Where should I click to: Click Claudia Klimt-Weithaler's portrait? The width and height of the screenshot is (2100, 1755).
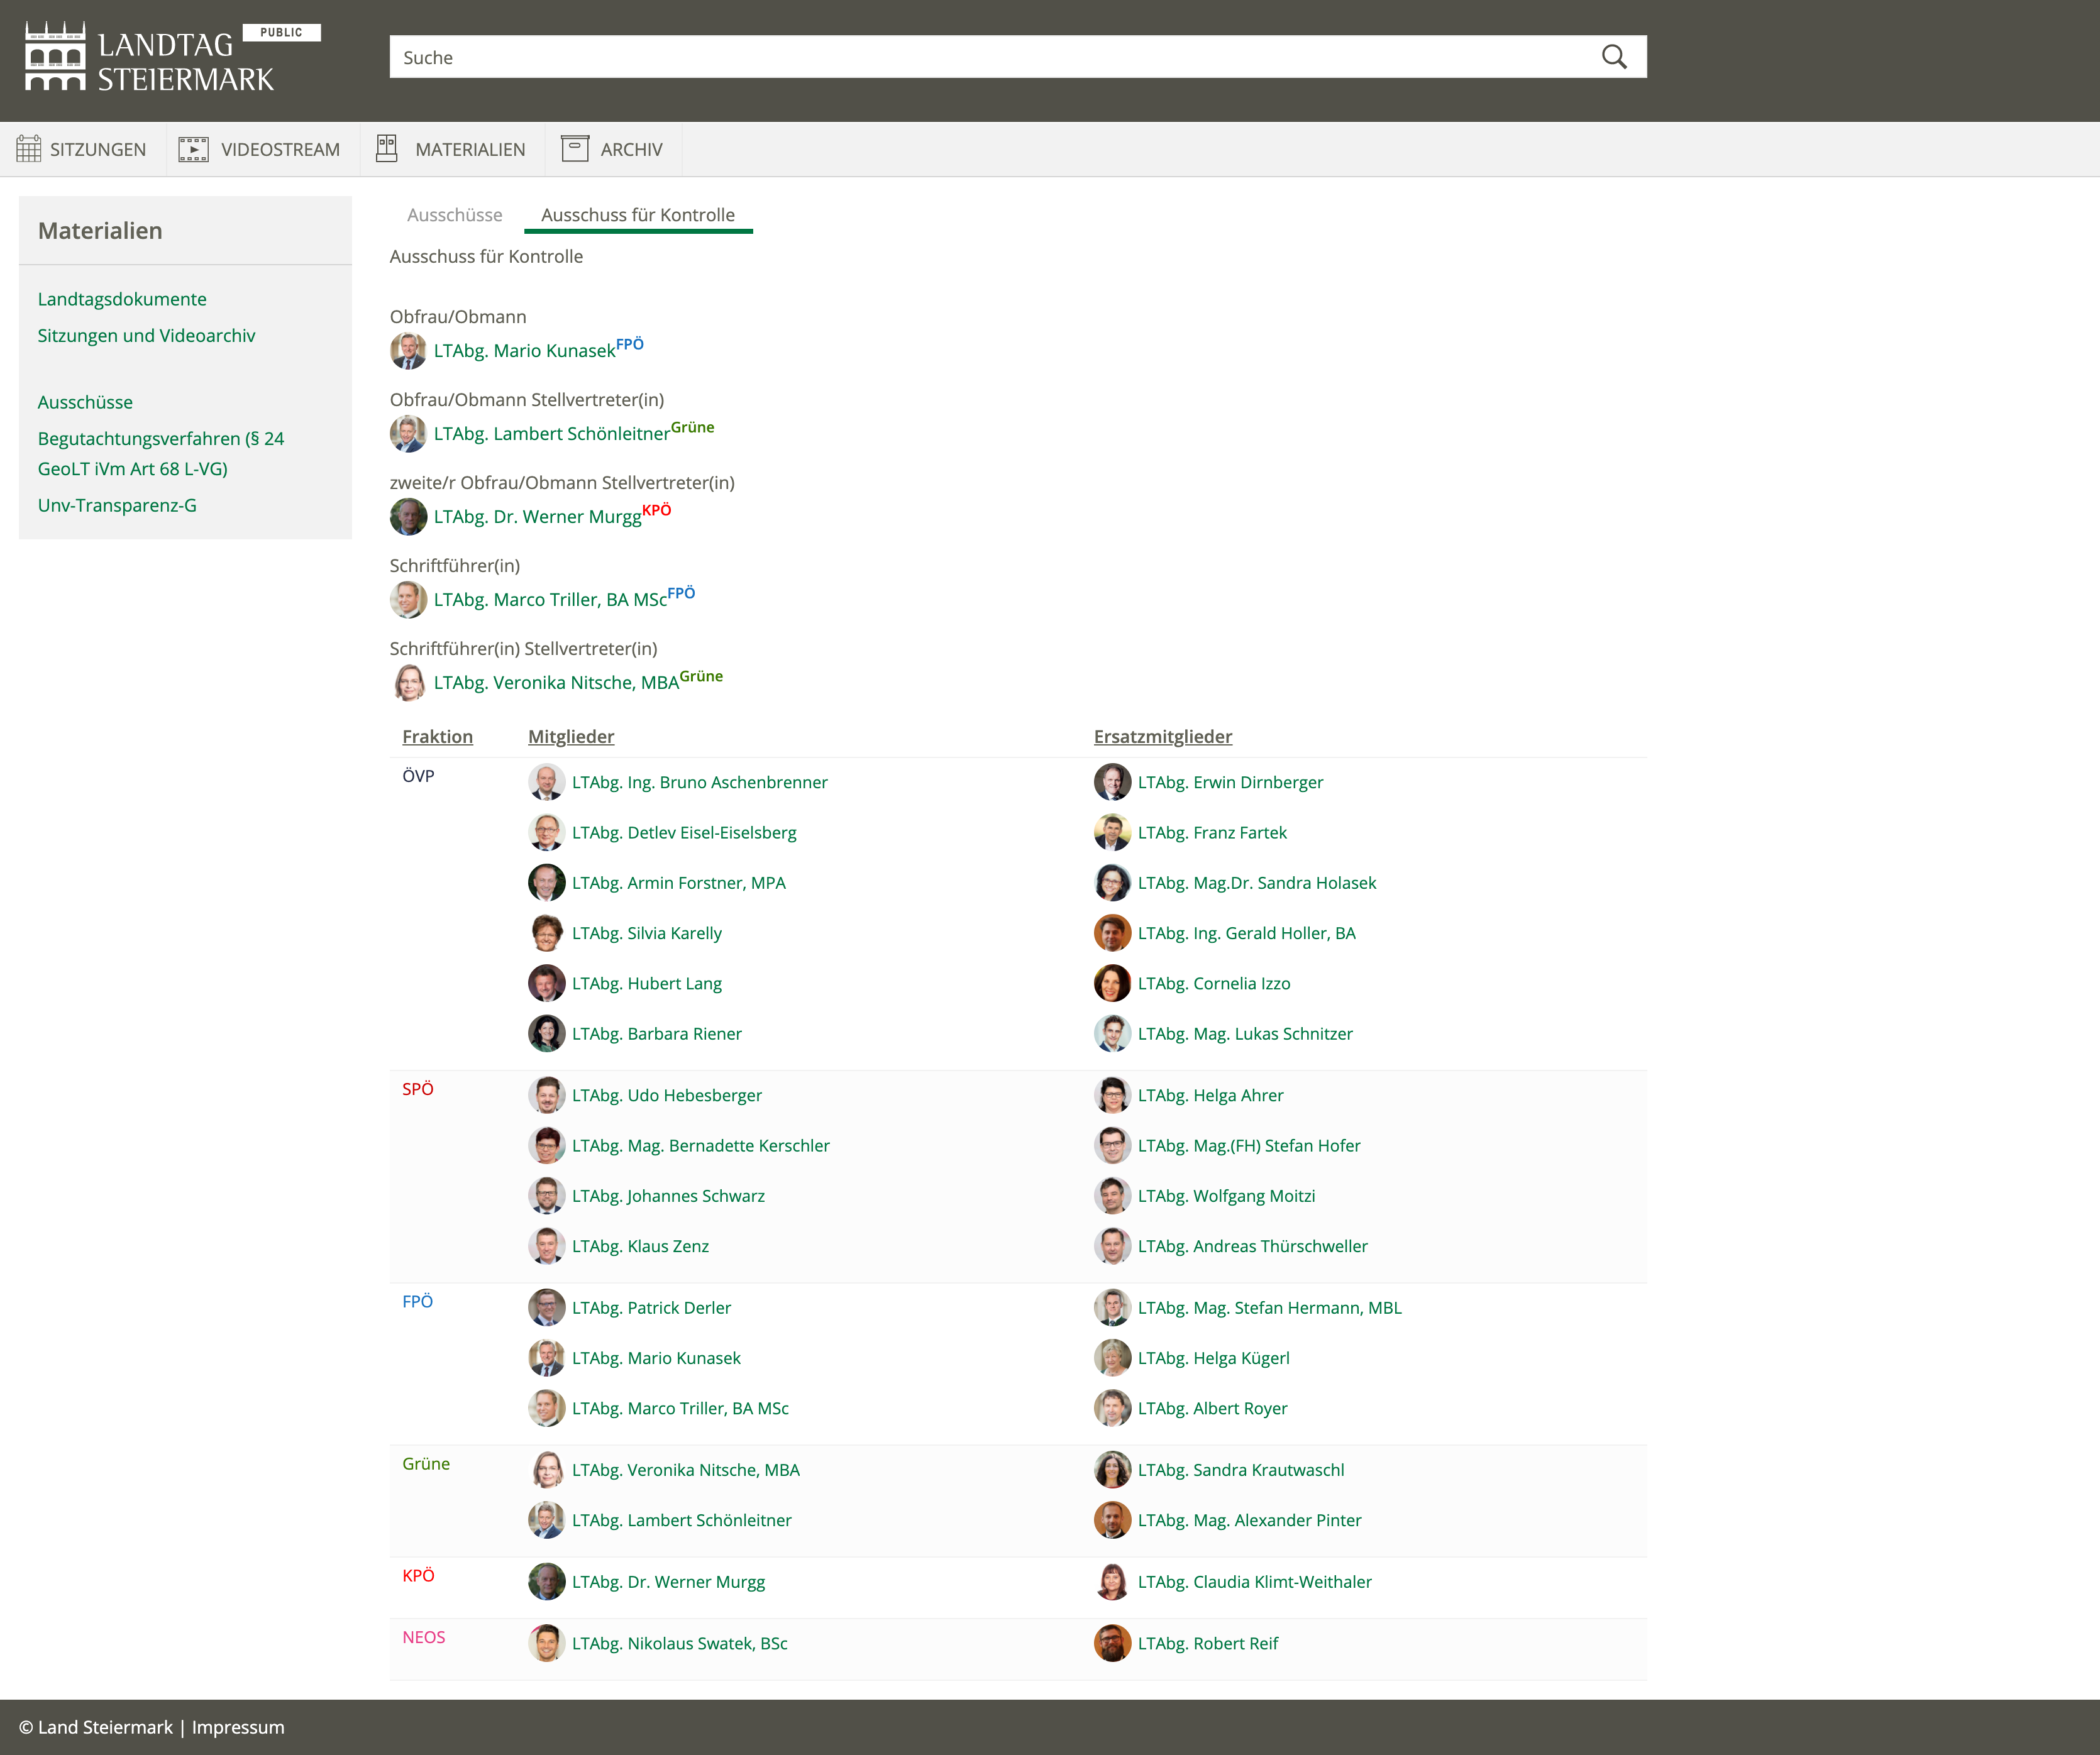coord(1112,1582)
